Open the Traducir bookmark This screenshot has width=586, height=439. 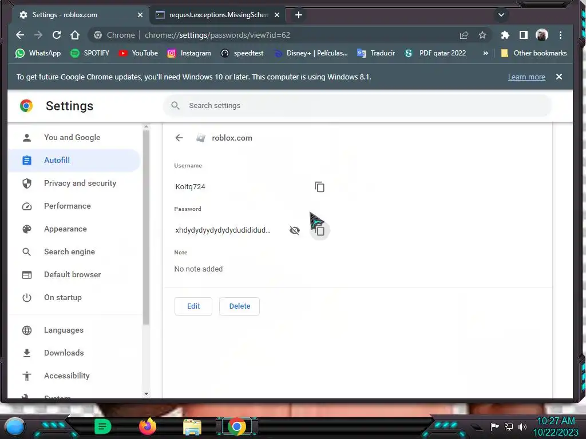pyautogui.click(x=376, y=53)
